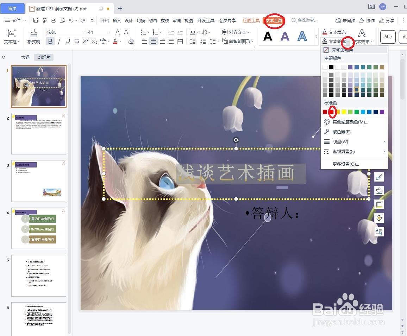Image resolution: width=407 pixels, height=336 pixels.
Task: Apply subscript formatting
Action: click(94, 41)
